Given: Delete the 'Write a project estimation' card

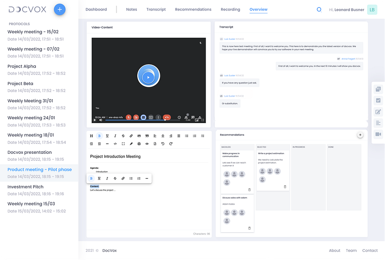Looking at the screenshot, I should 285,187.
